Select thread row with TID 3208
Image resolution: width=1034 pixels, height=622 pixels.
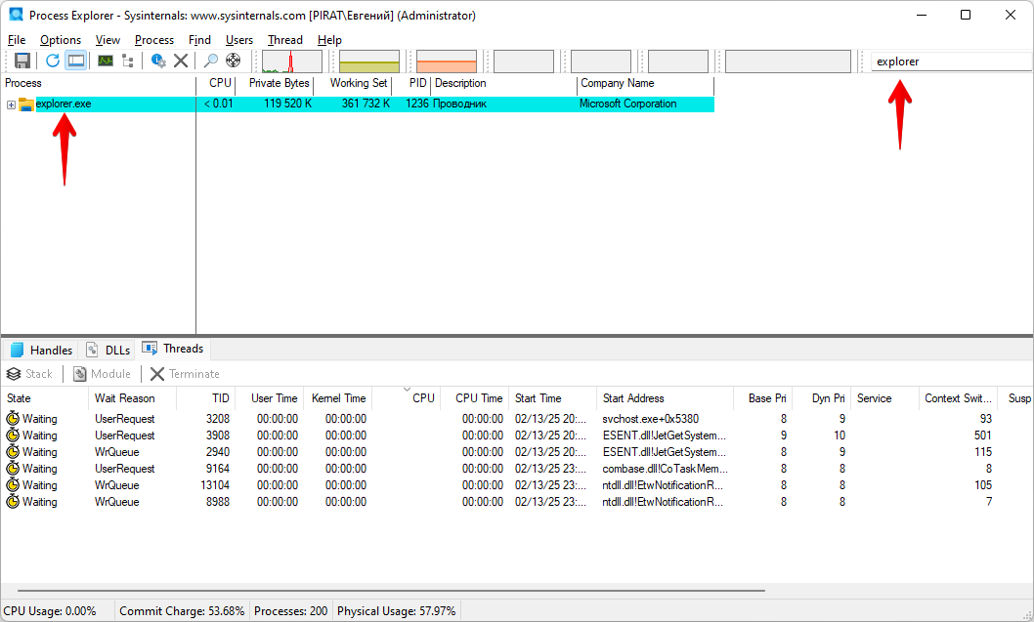pos(517,419)
